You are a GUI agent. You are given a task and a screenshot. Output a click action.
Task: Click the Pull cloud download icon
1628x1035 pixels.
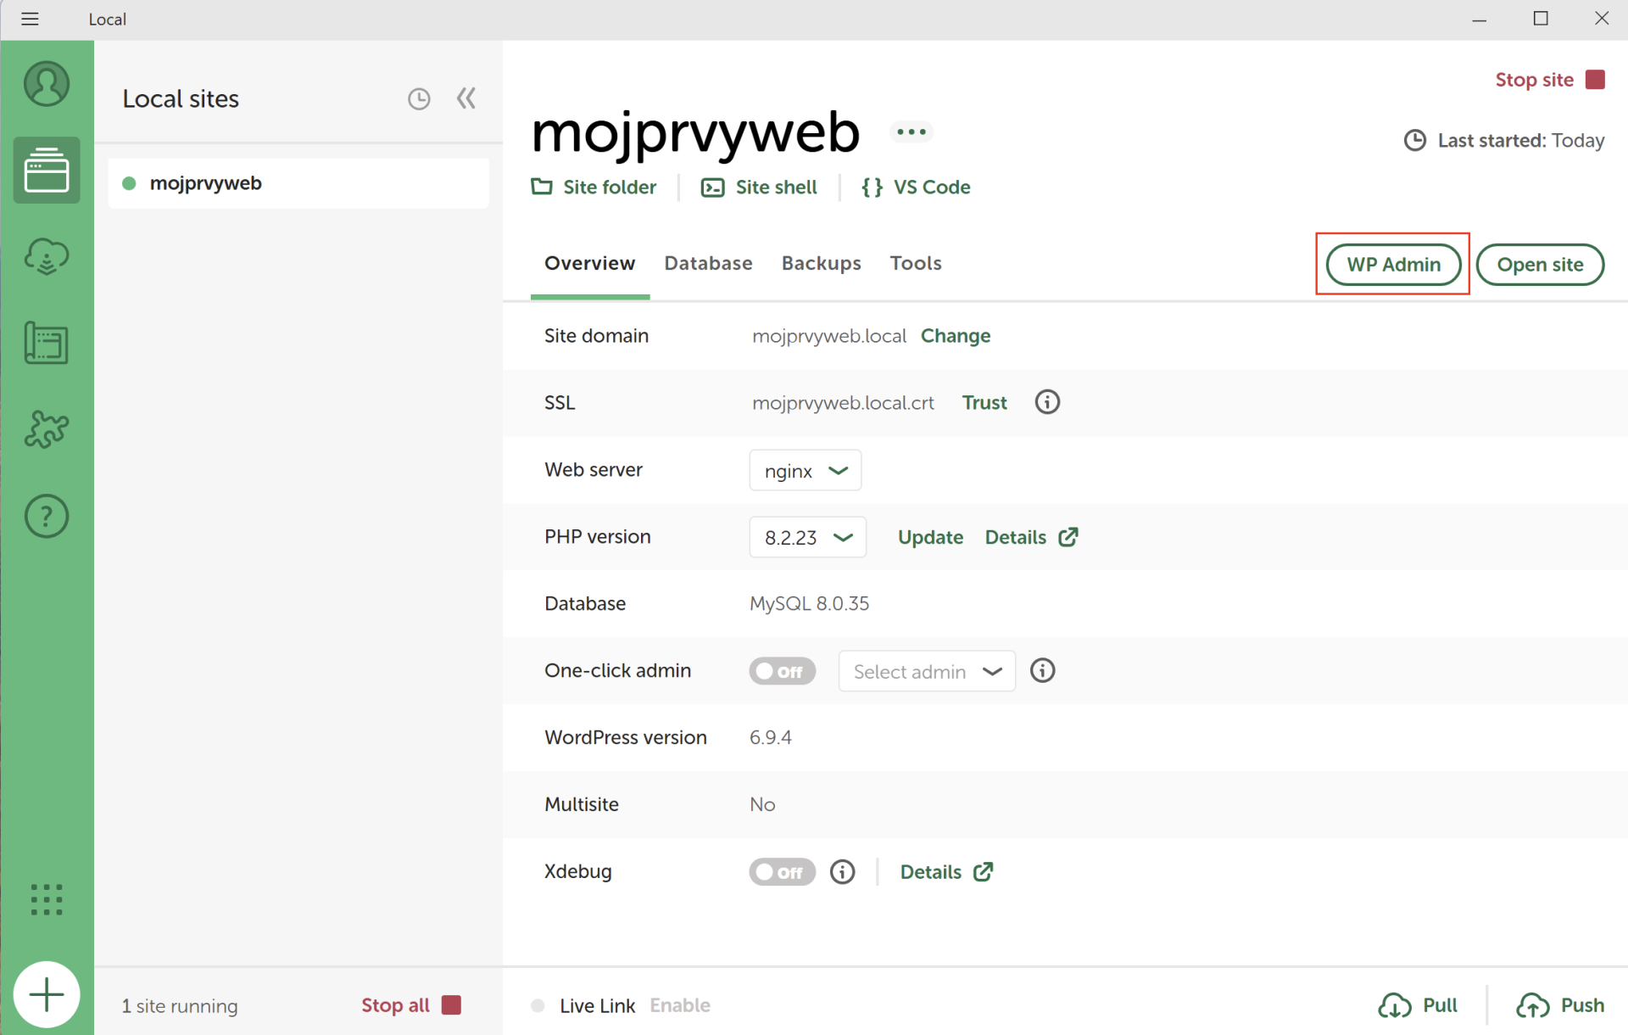[1394, 1005]
